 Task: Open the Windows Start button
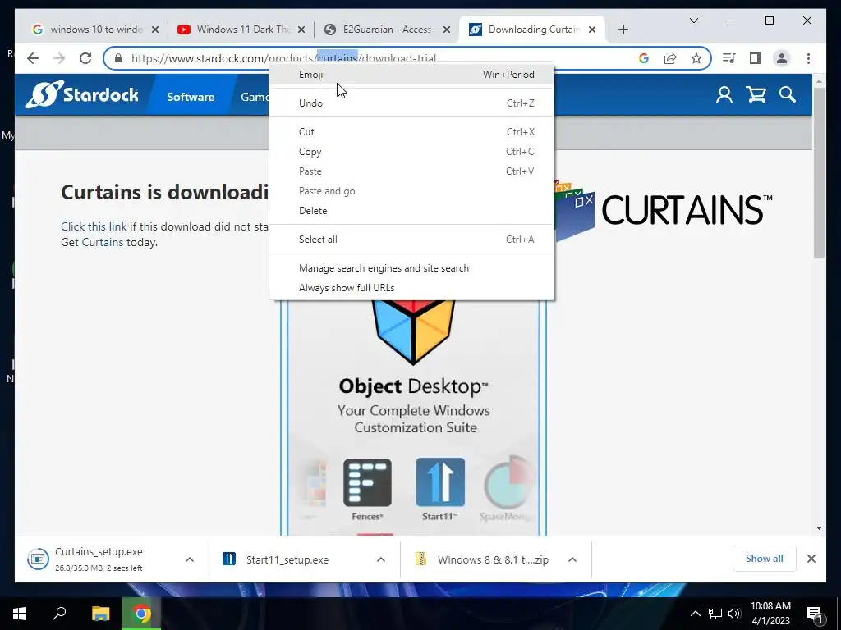pyautogui.click(x=20, y=614)
